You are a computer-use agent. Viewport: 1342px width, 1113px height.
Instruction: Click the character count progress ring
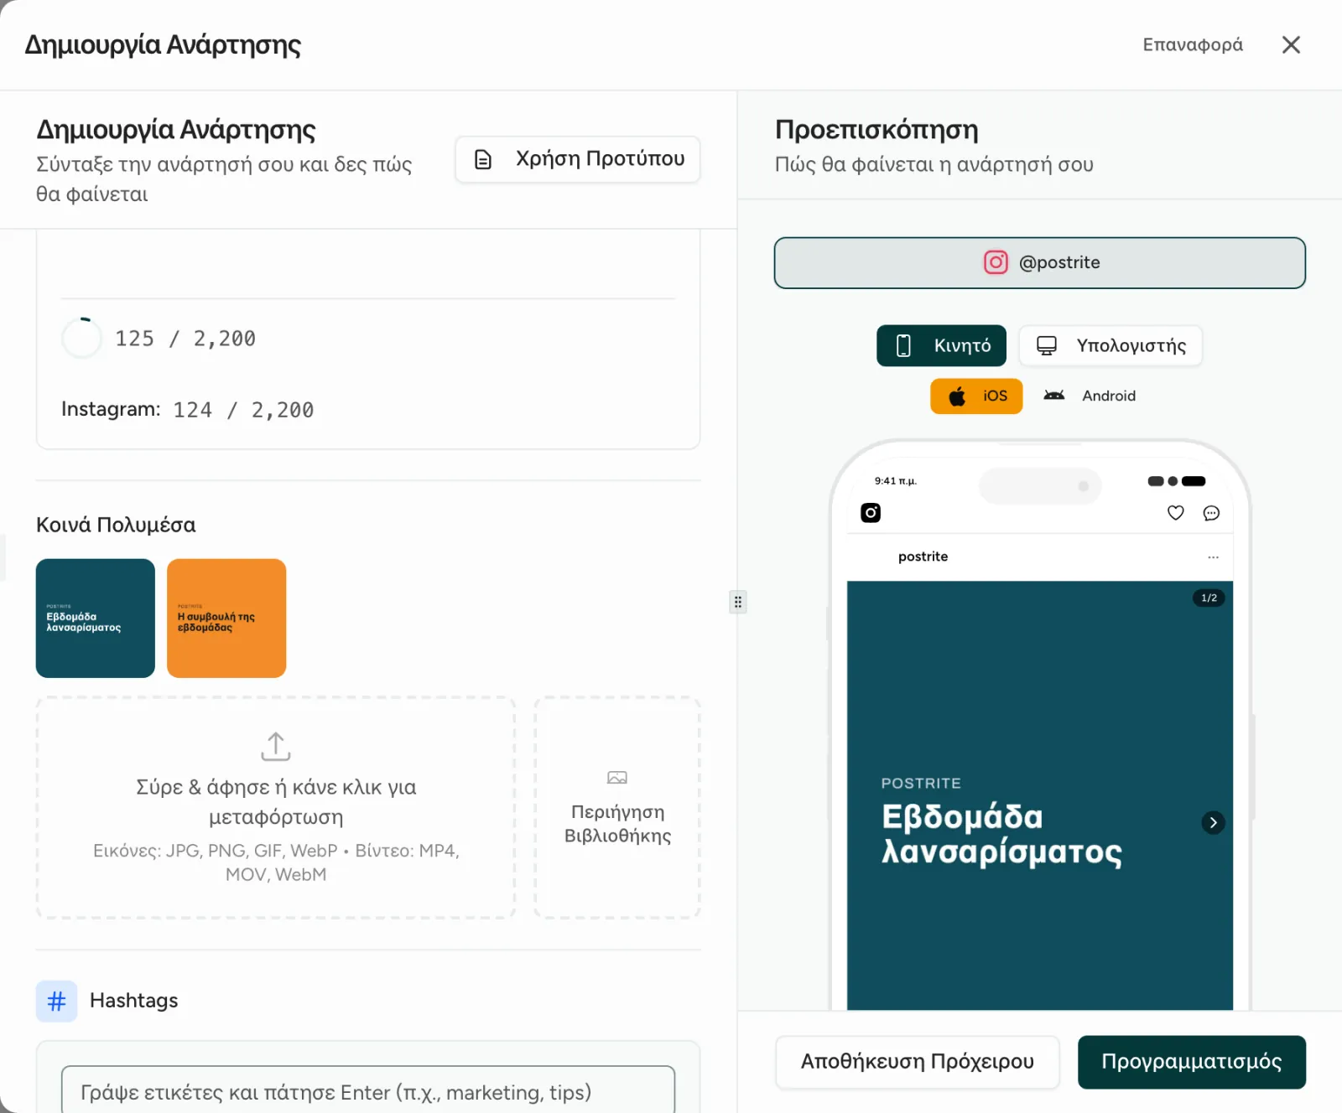pyautogui.click(x=82, y=339)
